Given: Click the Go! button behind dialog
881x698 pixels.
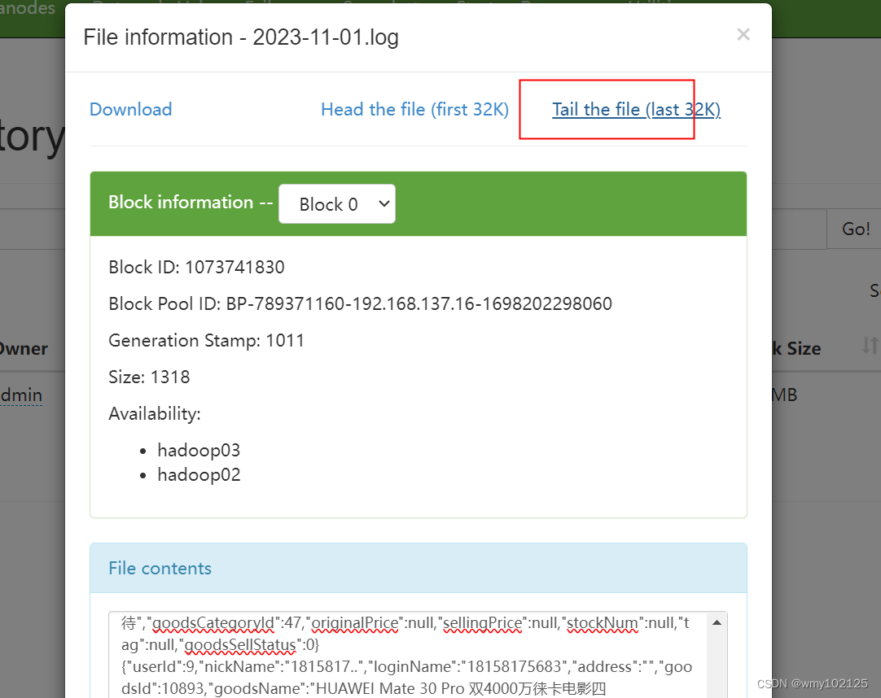Looking at the screenshot, I should [x=855, y=229].
